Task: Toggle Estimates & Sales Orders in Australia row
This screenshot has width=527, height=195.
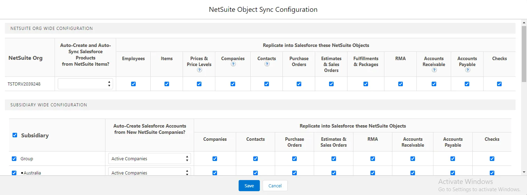Action: tap(334, 173)
